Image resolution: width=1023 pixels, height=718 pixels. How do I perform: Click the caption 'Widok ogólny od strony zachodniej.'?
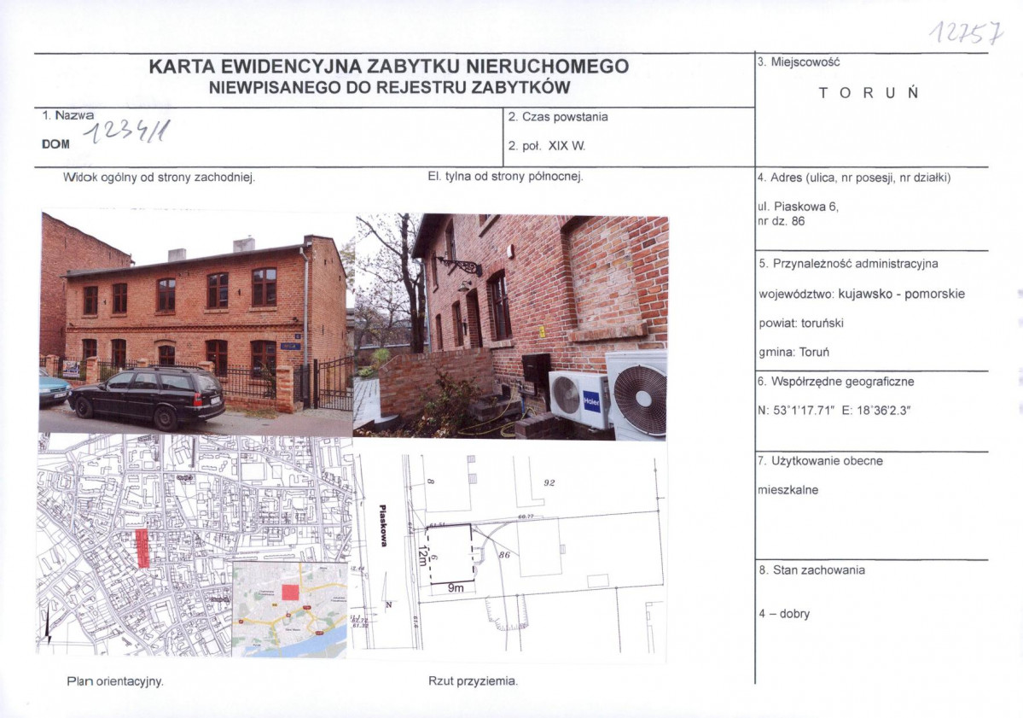coord(160,177)
